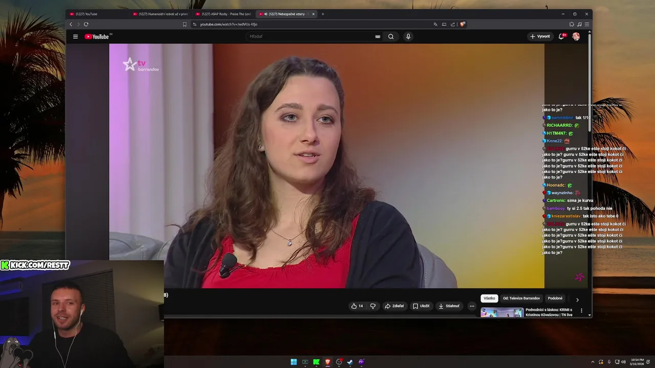Open the translate page icon in address bar
655x368 pixels.
[435, 24]
